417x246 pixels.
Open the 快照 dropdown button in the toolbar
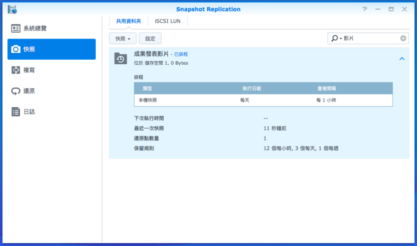[x=122, y=38]
